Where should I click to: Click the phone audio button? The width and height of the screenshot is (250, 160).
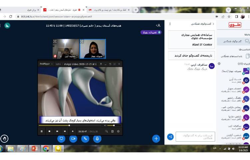tap(85, 138)
